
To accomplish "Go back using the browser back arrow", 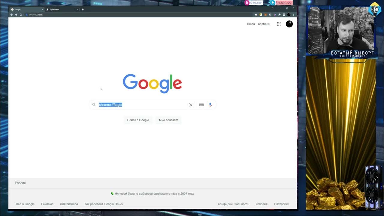I will coord(11,14).
